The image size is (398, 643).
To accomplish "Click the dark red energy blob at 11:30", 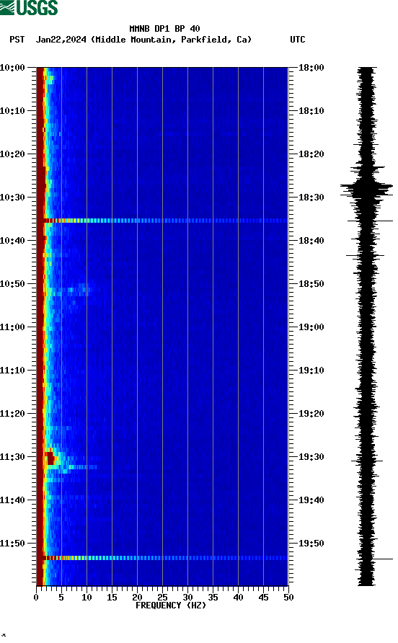I will (x=50, y=457).
